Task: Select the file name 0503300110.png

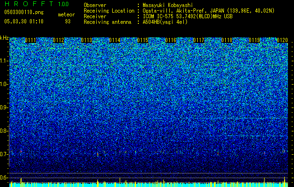Action: (x=24, y=13)
